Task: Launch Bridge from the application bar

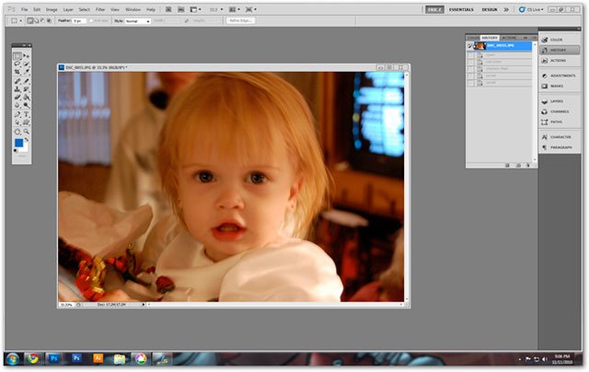Action: coord(168,9)
